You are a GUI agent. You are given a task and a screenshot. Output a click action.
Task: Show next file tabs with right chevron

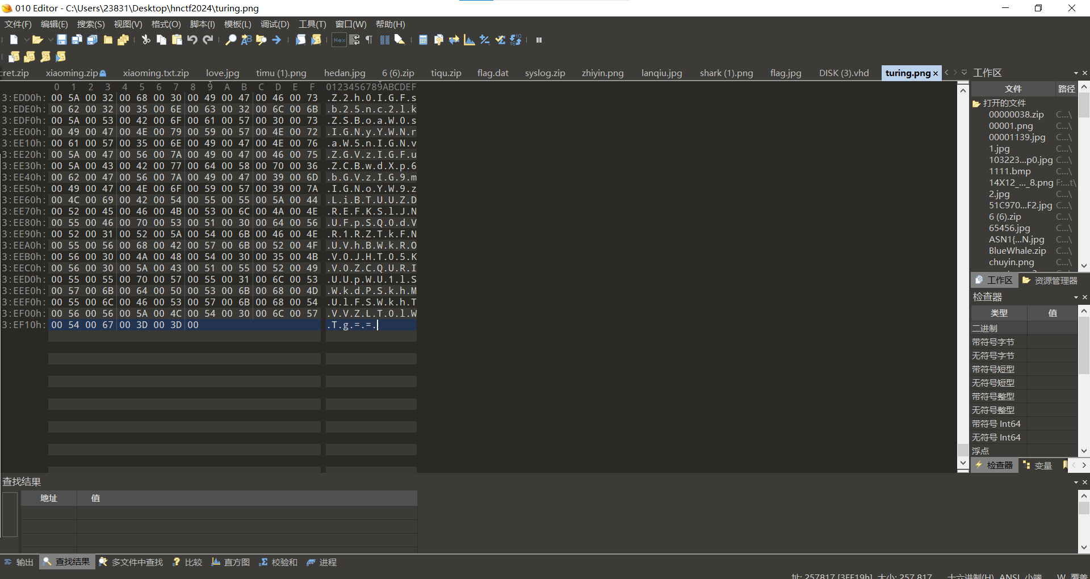tap(955, 73)
